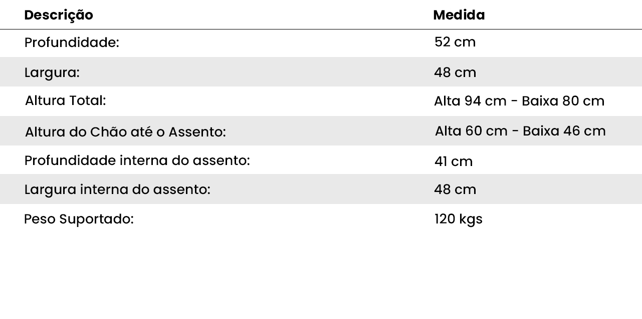Click 48 cm beside Largura interna do assento

coord(455,189)
